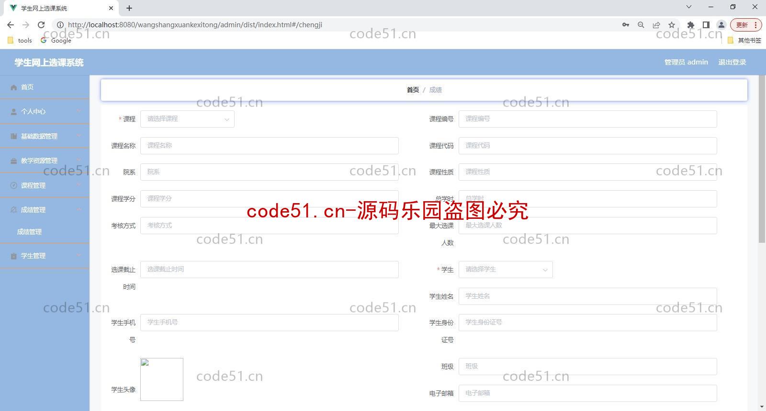Click the home icon beside 首页 in sidebar

(x=14, y=87)
